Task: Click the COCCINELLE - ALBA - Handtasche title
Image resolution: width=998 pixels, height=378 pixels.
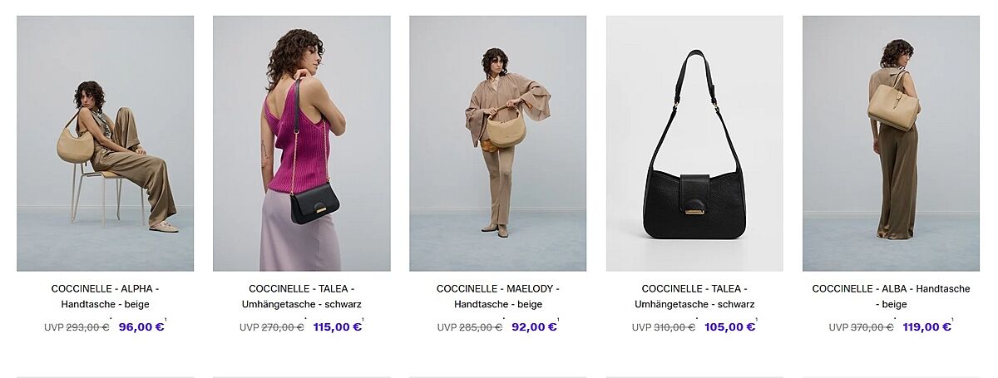Action: (x=891, y=297)
